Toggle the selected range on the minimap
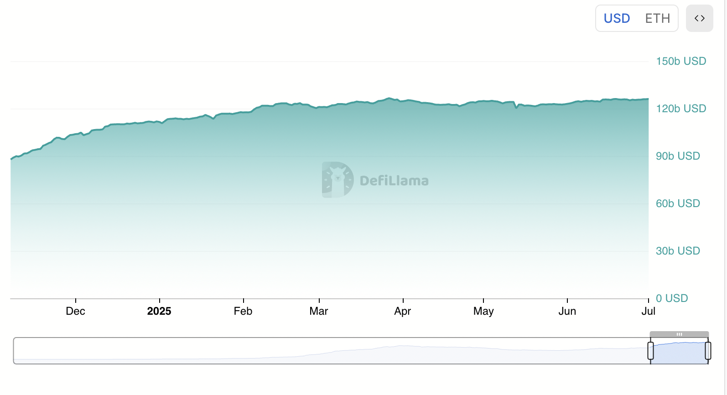The image size is (727, 395). pyautogui.click(x=679, y=350)
